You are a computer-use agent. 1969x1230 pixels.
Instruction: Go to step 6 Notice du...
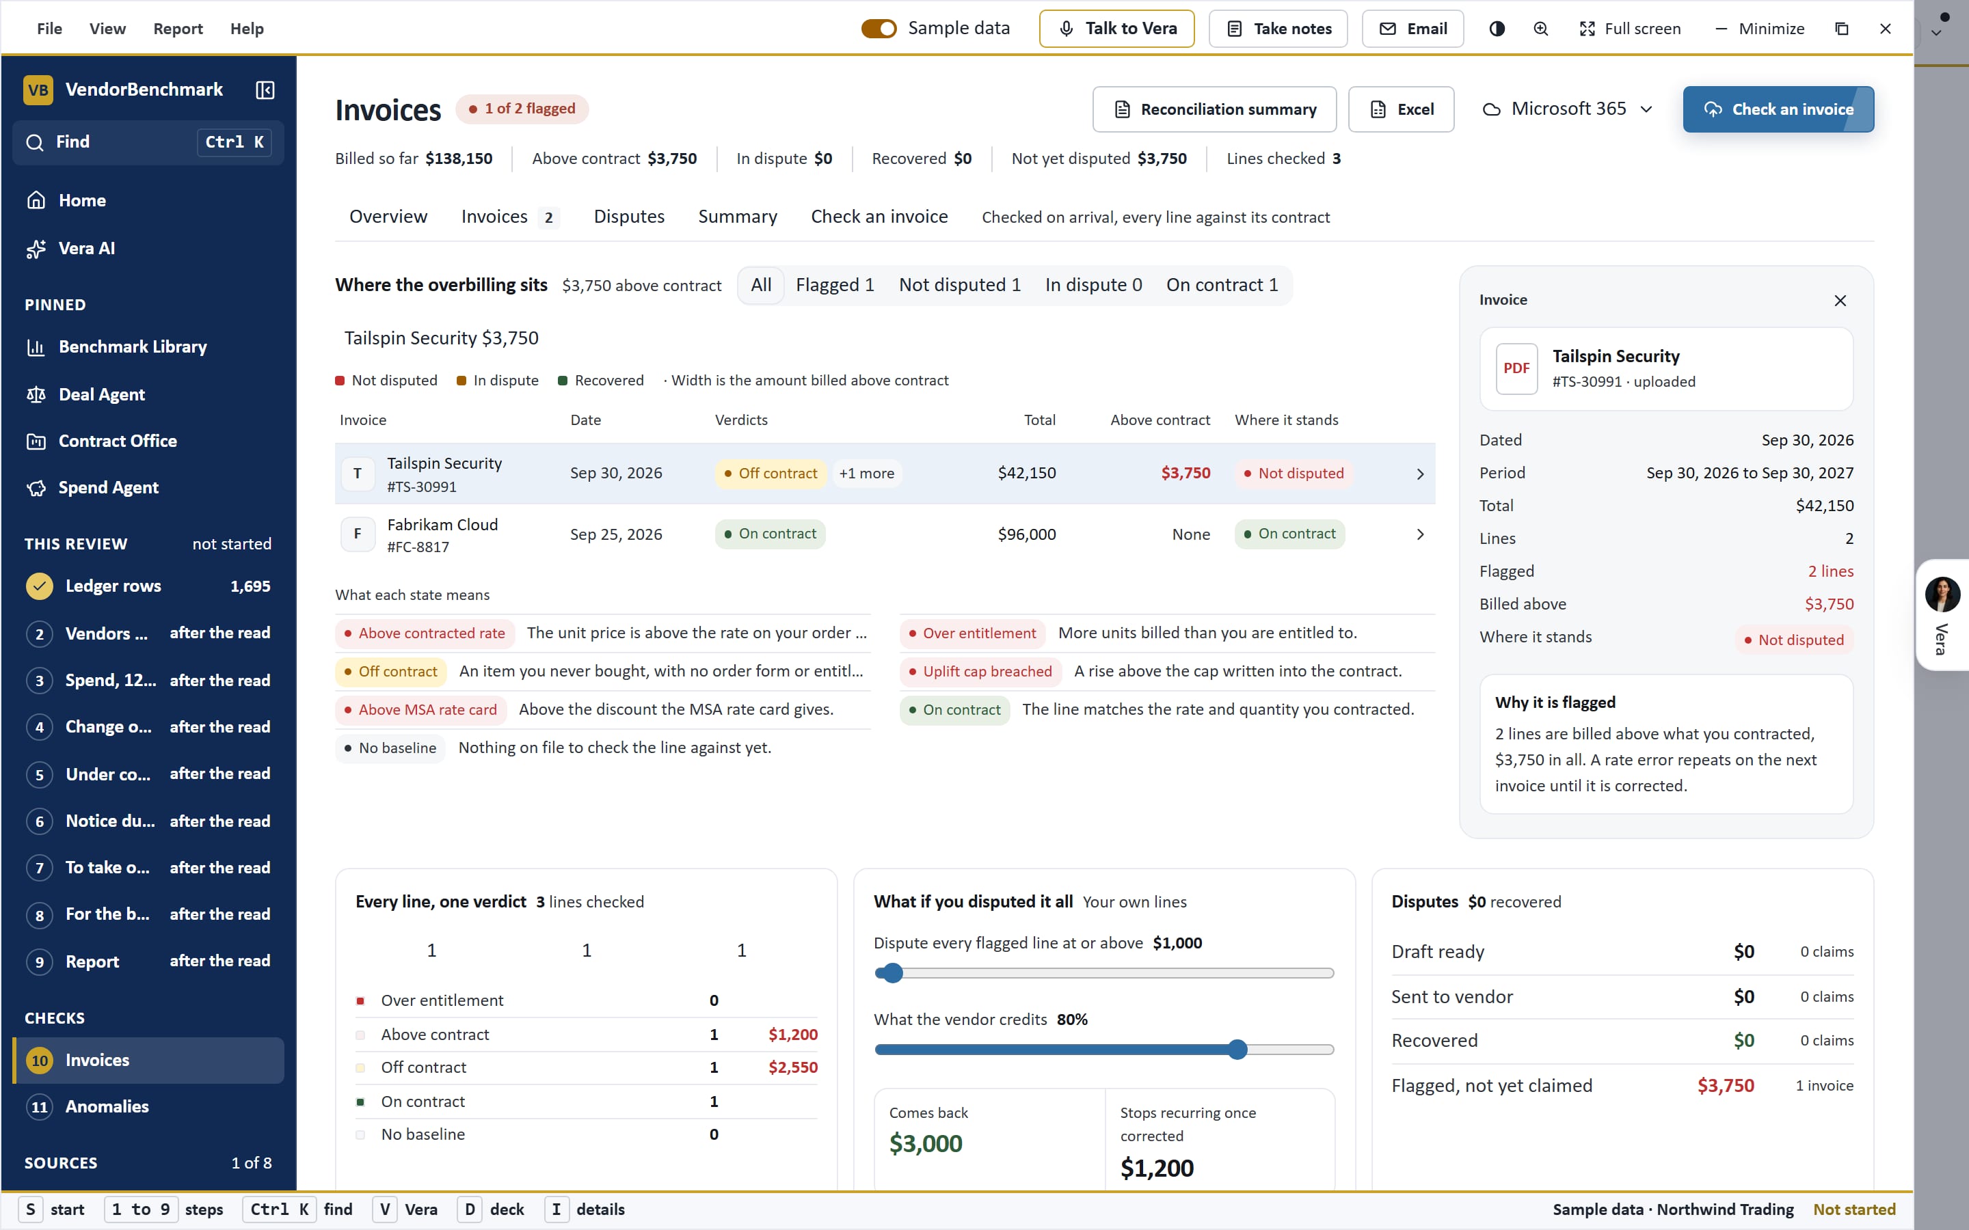148,821
